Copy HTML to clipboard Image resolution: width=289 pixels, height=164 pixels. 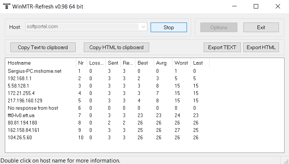(x=116, y=47)
